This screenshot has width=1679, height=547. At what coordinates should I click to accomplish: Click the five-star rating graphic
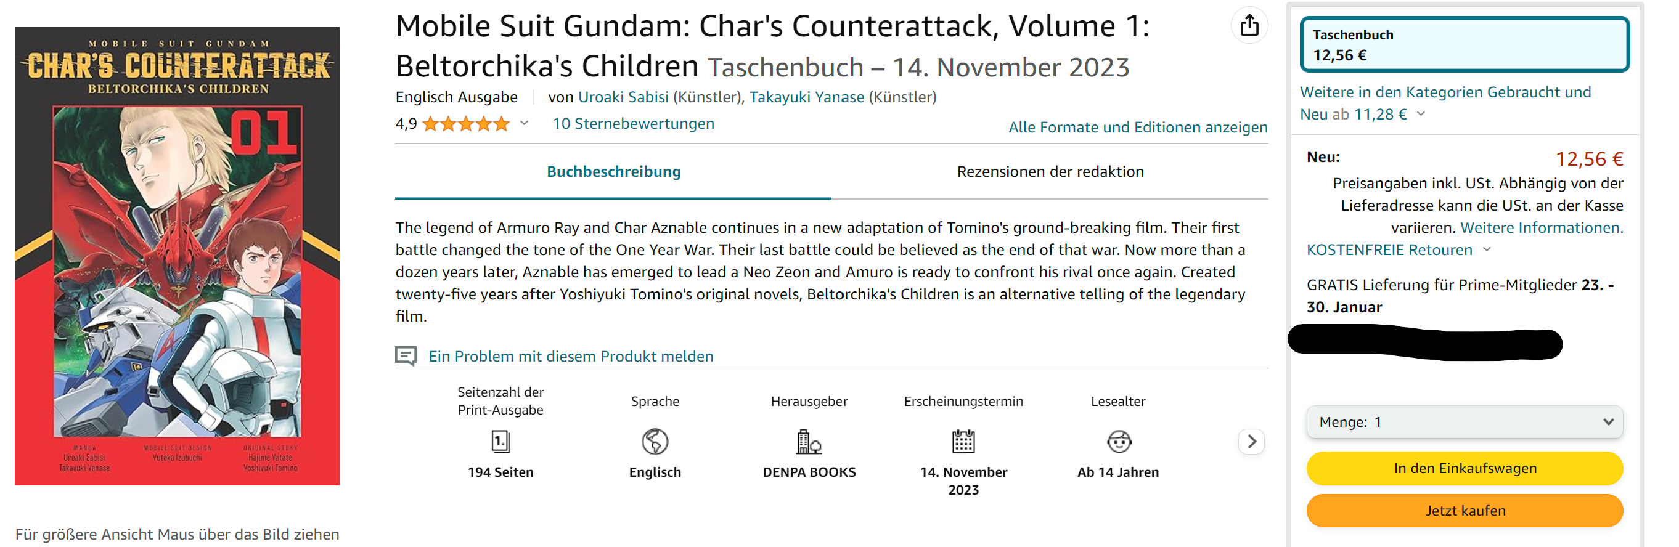point(465,124)
